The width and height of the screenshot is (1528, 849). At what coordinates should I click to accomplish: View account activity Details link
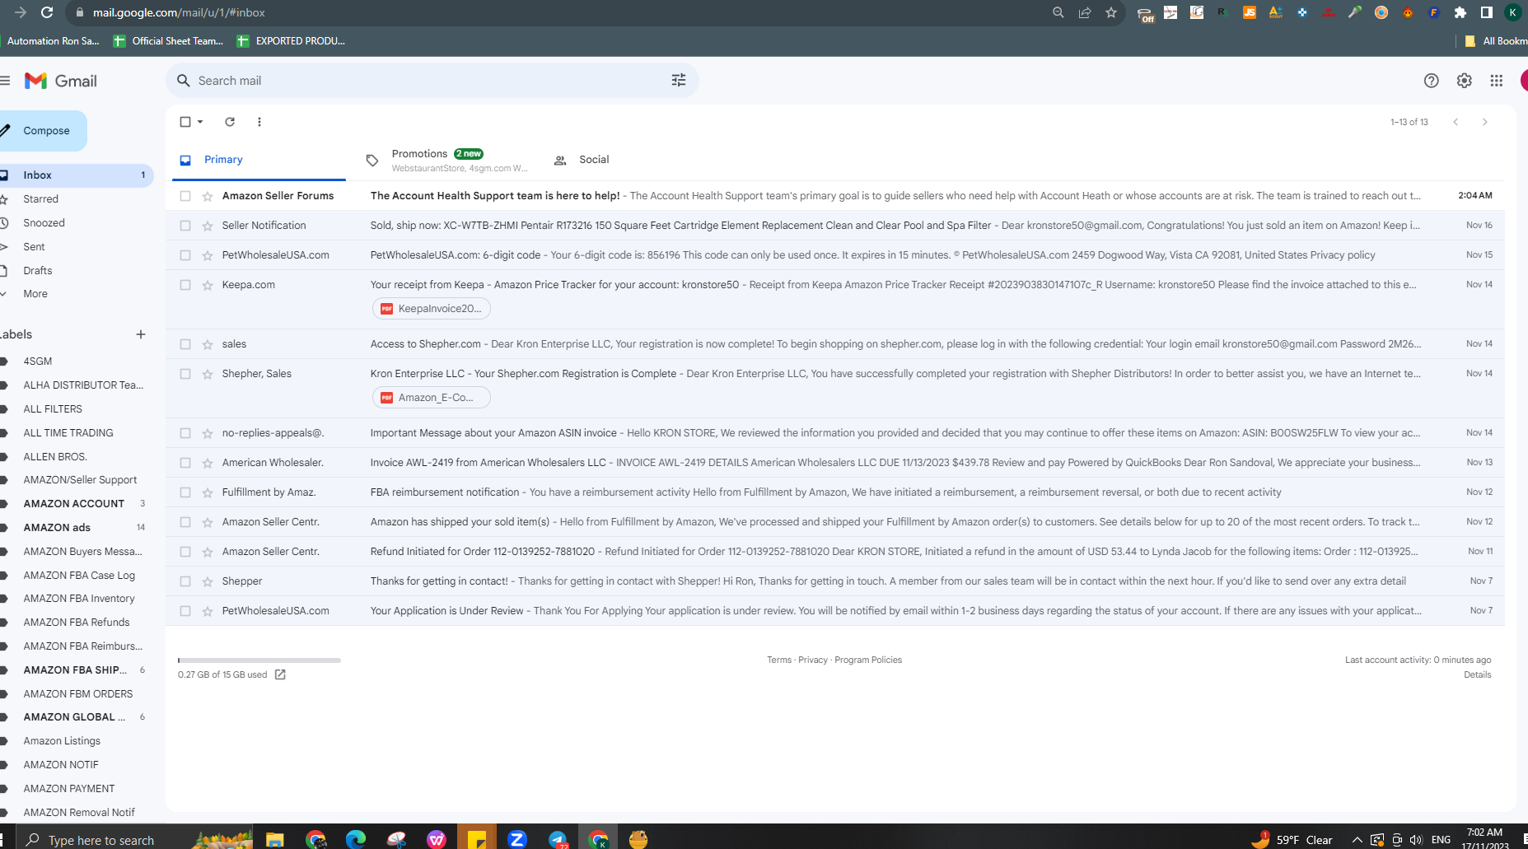point(1478,675)
